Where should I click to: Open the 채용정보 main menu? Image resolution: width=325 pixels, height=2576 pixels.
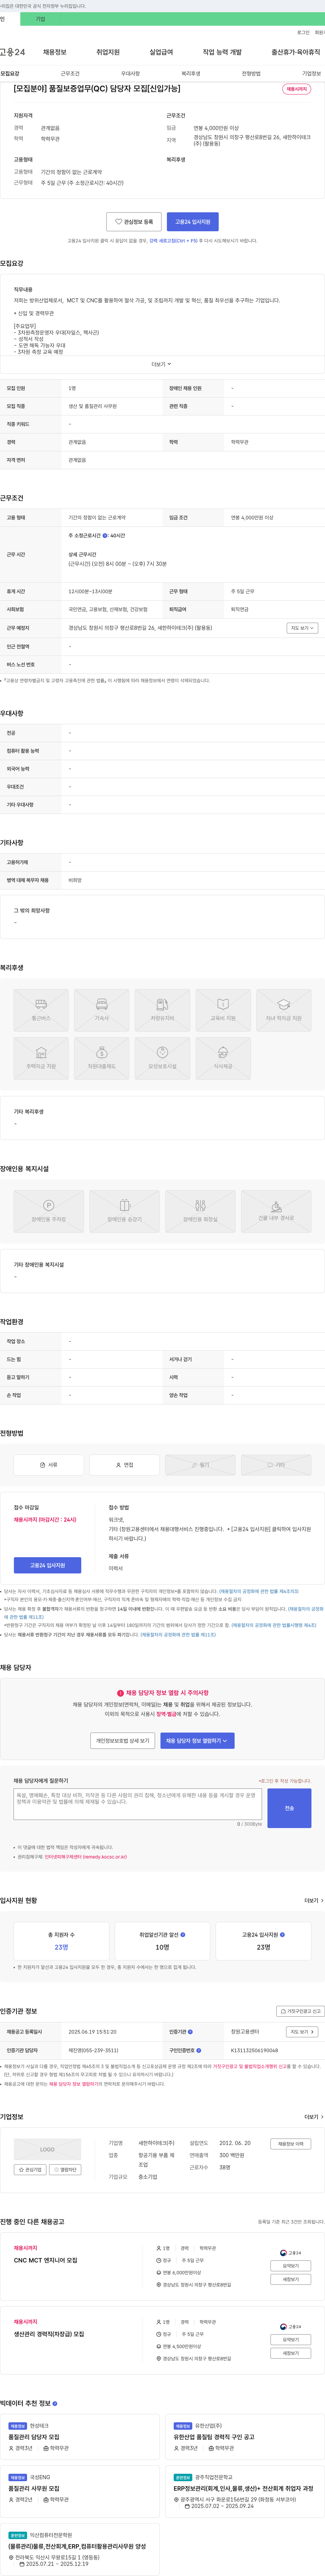[55, 52]
